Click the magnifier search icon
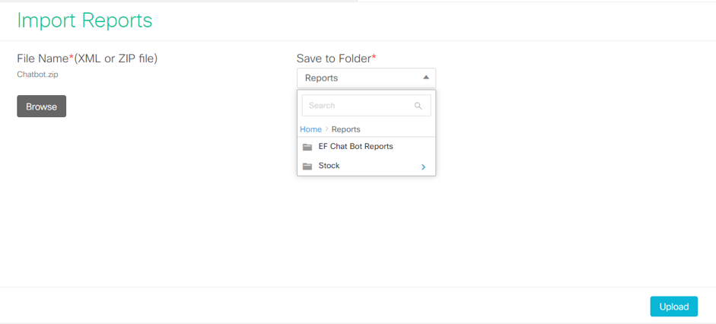 pos(418,106)
